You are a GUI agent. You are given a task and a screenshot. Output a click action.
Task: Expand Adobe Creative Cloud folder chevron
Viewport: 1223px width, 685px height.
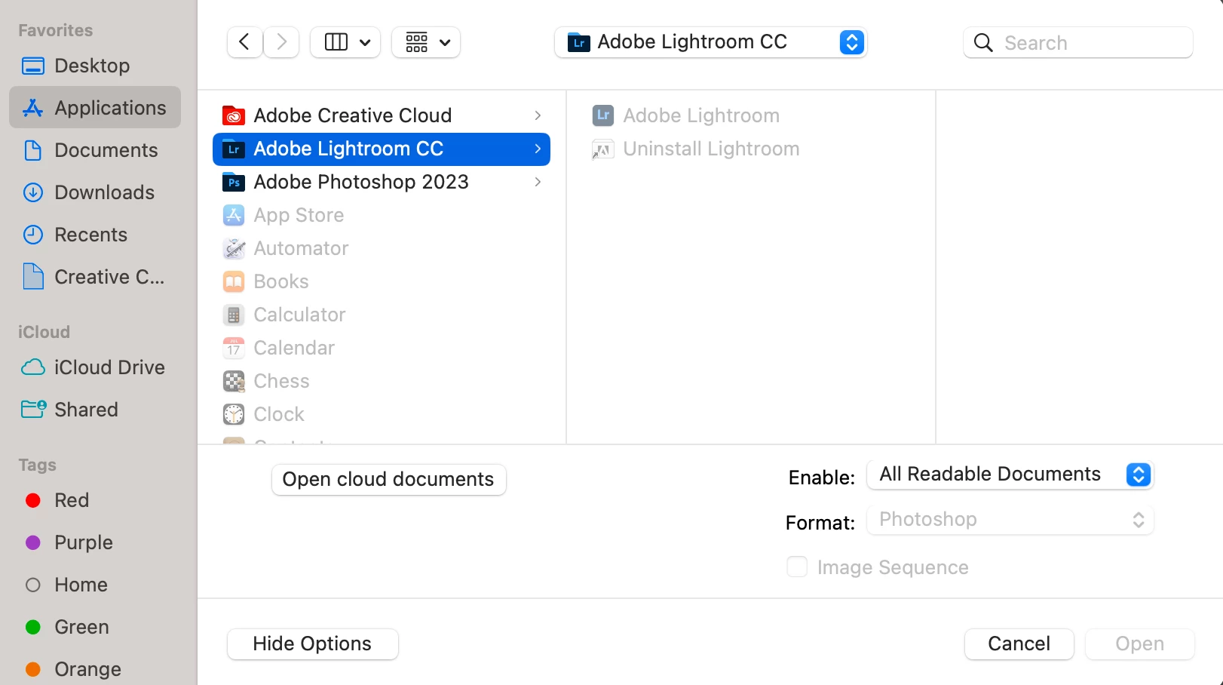(x=538, y=115)
